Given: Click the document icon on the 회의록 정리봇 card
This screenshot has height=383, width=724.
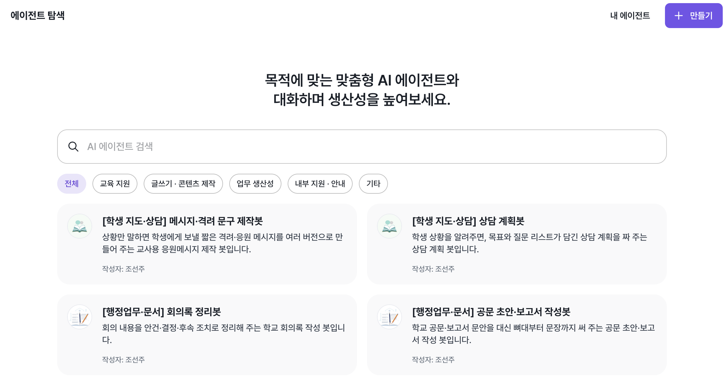Looking at the screenshot, I should 80,317.
